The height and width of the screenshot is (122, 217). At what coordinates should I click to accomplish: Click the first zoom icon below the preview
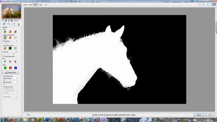click(x=3, y=21)
